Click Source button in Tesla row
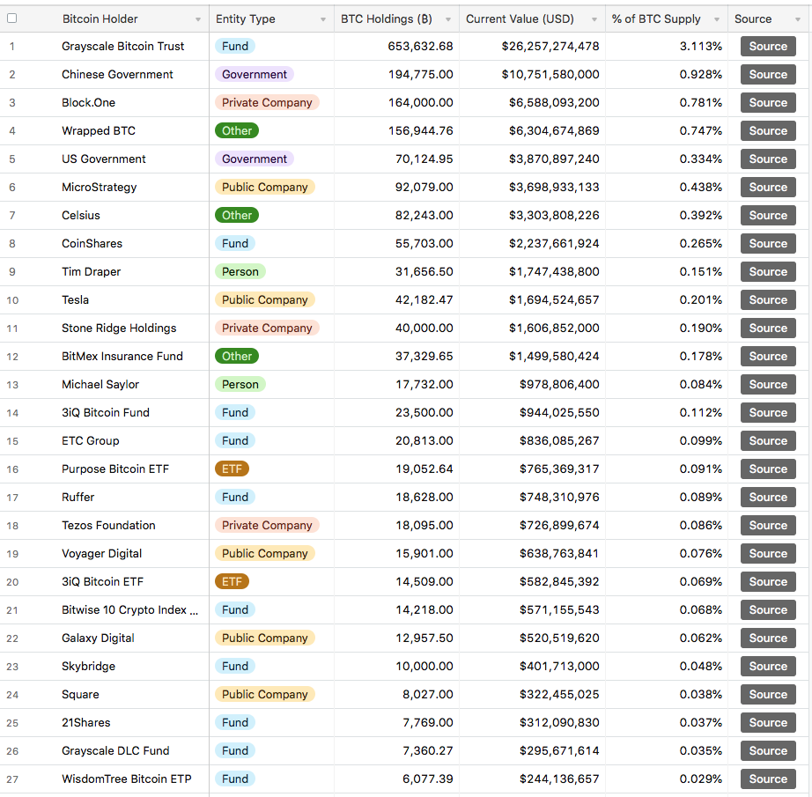 (x=768, y=299)
